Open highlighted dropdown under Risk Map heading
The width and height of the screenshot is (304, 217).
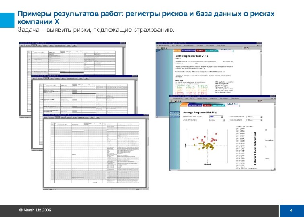tap(216, 117)
